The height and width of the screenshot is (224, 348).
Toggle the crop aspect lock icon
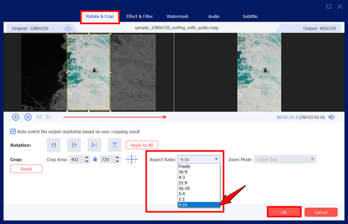[95, 159]
